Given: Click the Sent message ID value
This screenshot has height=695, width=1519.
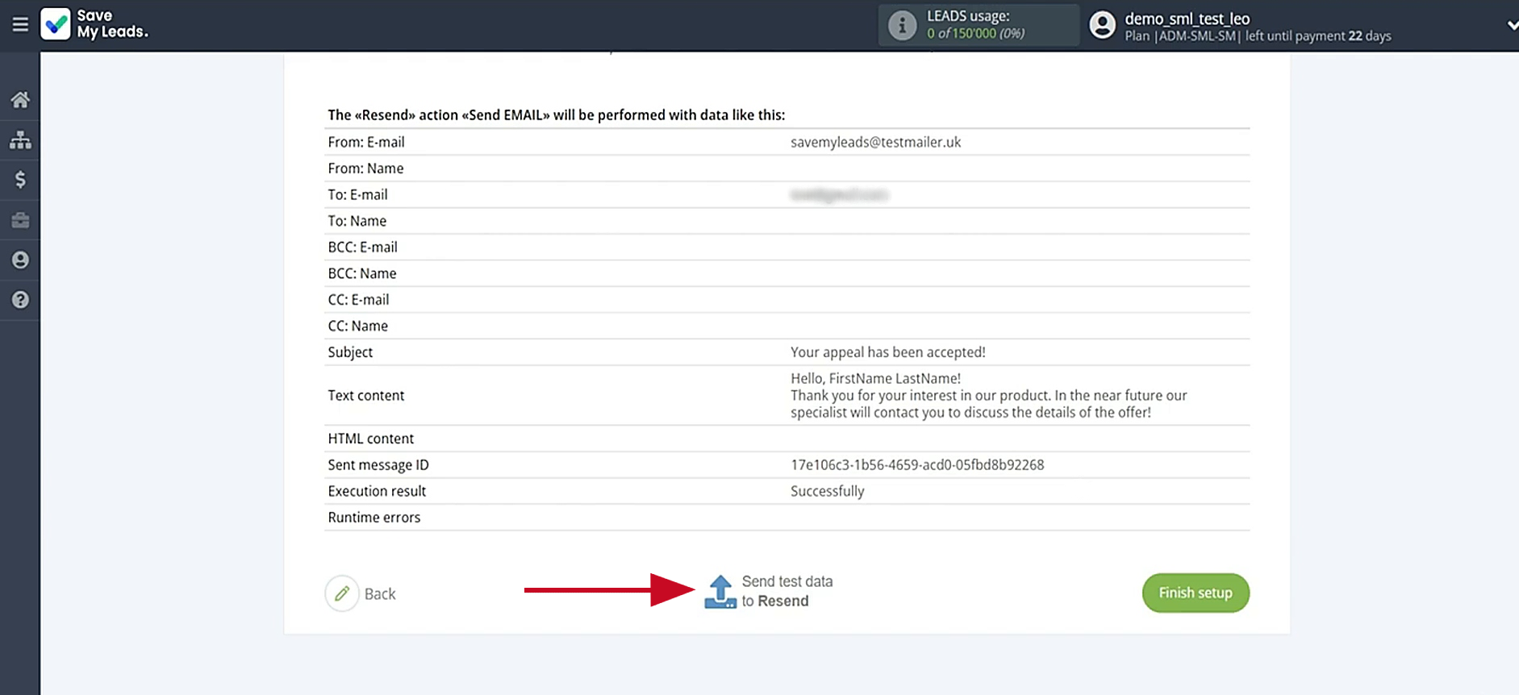Looking at the screenshot, I should 917,465.
